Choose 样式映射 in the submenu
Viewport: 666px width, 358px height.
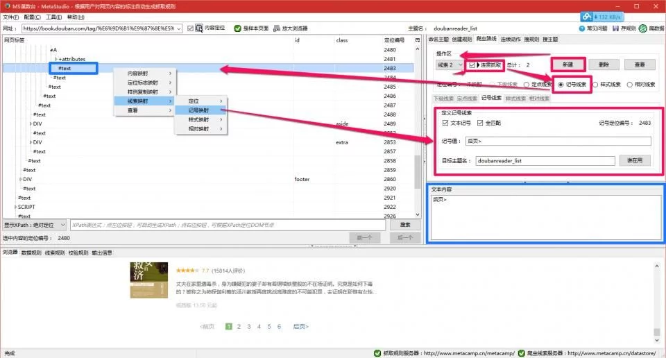(x=201, y=119)
